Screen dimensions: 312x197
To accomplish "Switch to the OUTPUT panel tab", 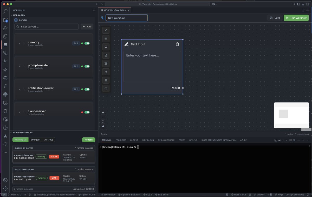I will tap(134, 140).
